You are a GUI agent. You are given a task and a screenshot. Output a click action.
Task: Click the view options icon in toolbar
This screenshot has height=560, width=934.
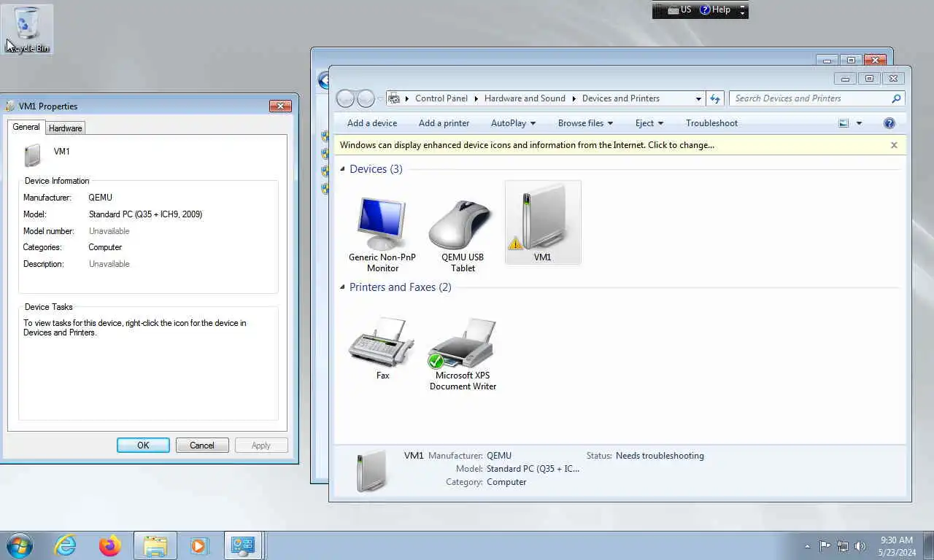844,123
